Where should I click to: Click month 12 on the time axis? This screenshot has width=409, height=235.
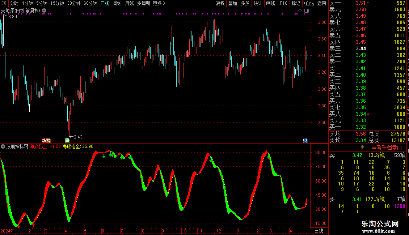click(x=219, y=231)
